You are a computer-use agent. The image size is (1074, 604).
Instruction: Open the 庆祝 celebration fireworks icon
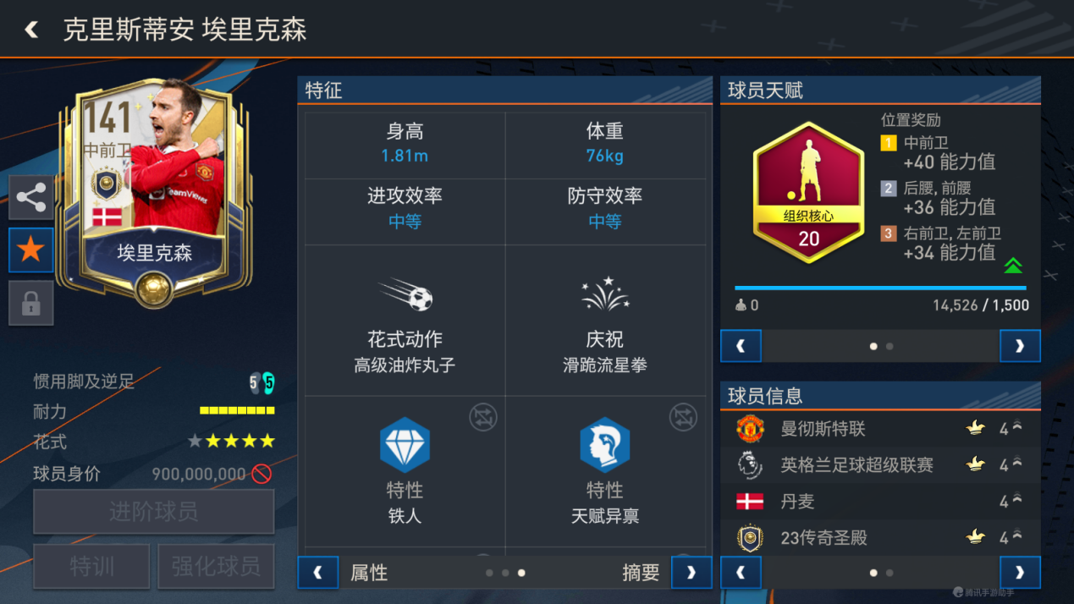604,294
